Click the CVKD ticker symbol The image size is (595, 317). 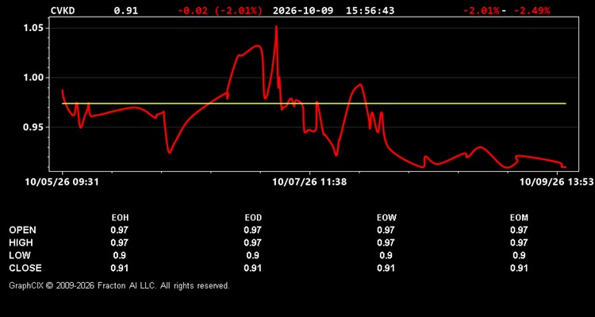click(63, 10)
